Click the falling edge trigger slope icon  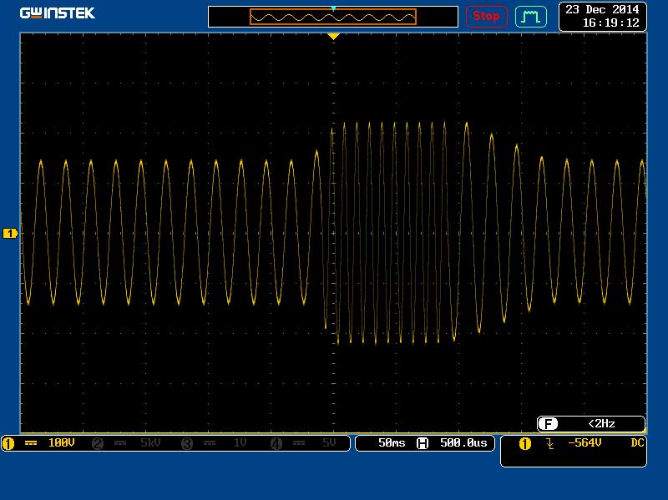point(549,443)
